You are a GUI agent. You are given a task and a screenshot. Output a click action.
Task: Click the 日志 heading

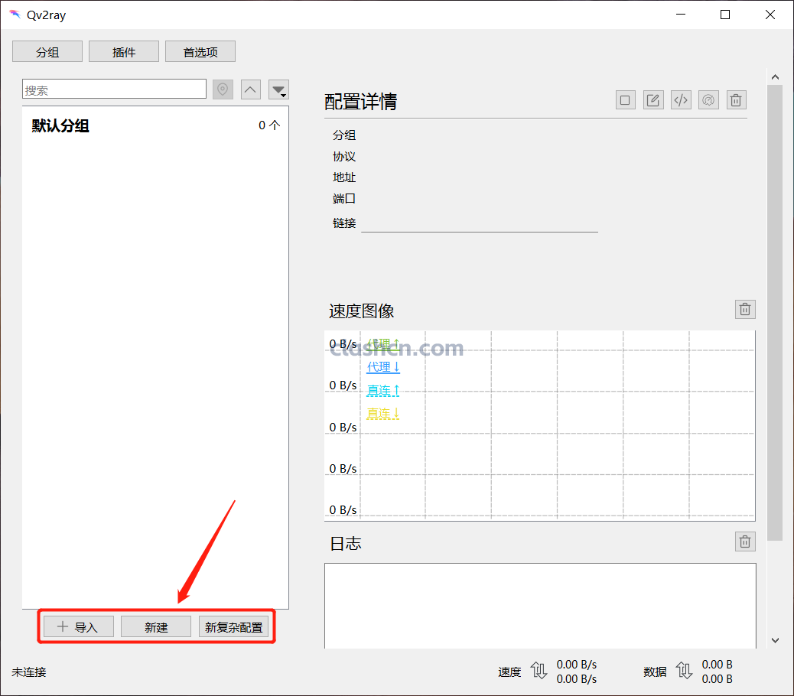(x=345, y=544)
